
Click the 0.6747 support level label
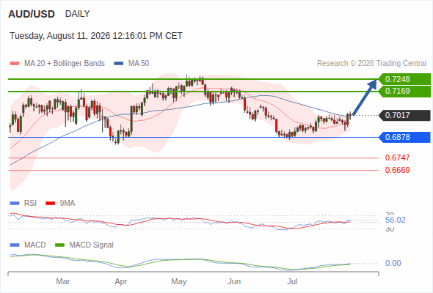tap(397, 157)
